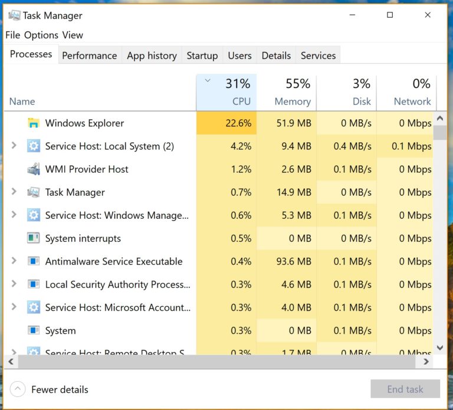This screenshot has width=453, height=410.
Task: Select the WMI Provider Host process name
Action: 87,169
